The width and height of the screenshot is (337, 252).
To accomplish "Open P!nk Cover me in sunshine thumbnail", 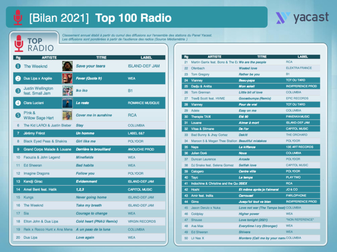I will coord(67,115).
